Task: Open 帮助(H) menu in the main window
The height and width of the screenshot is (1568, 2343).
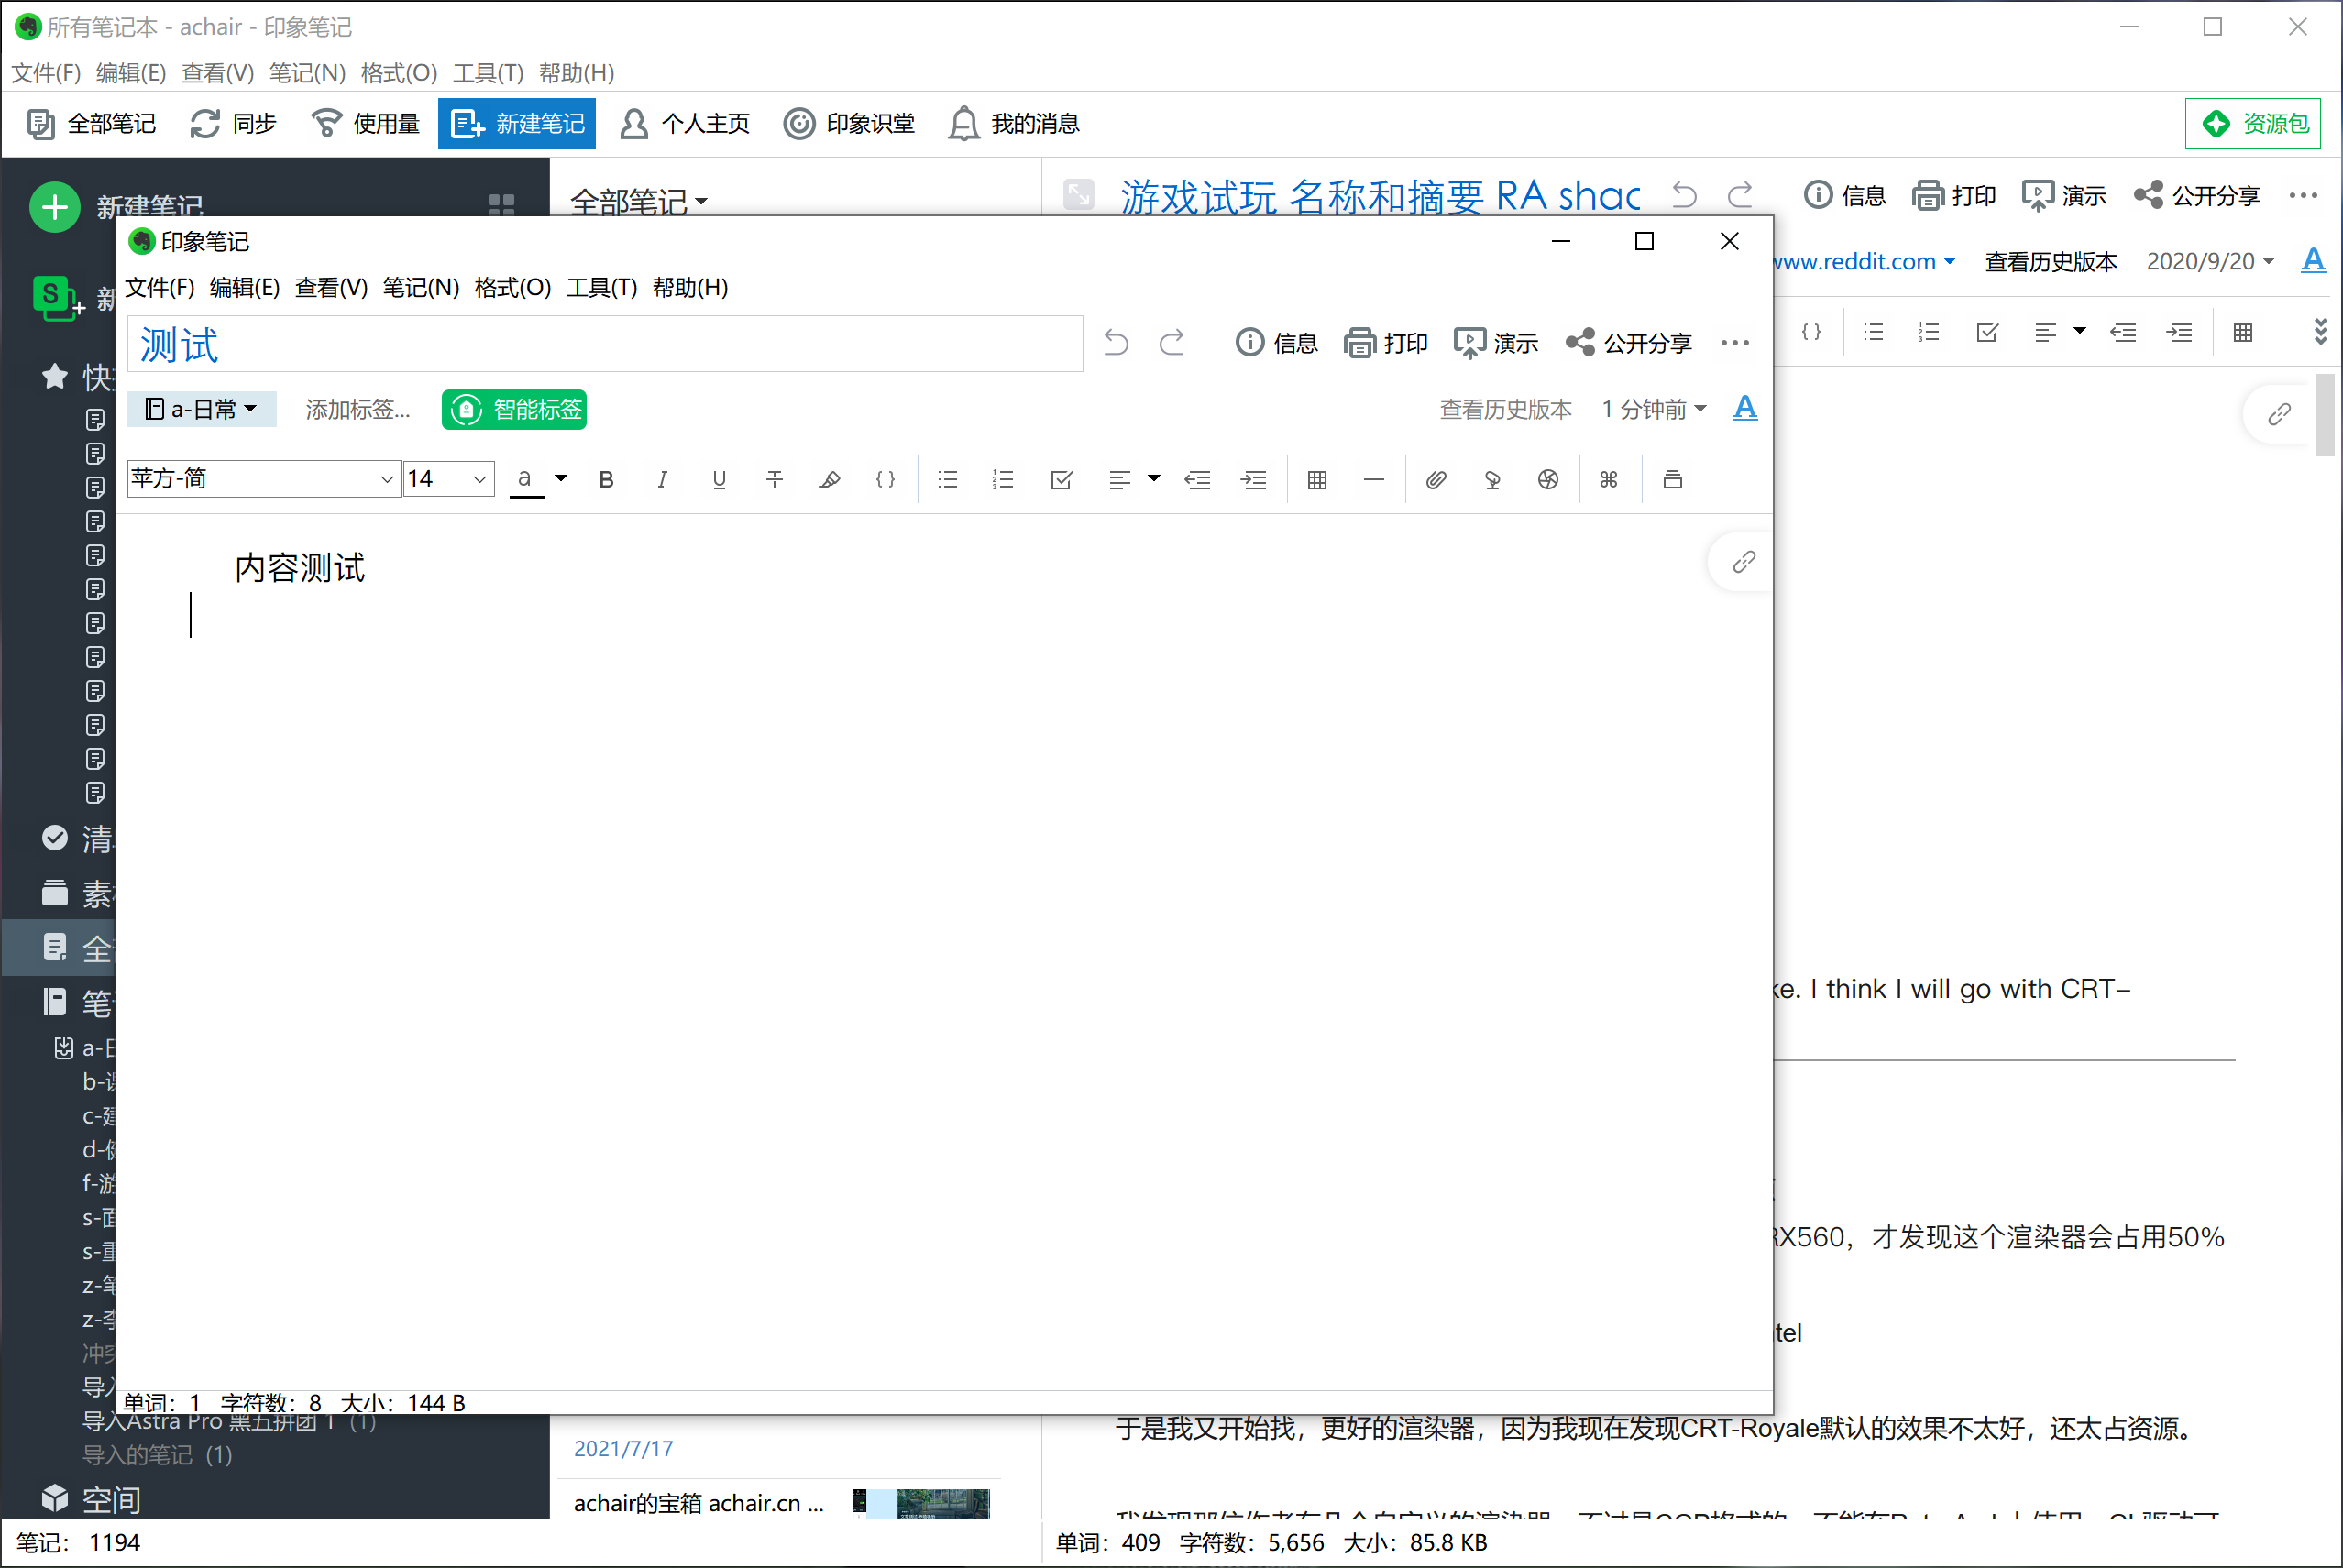Action: pos(576,73)
